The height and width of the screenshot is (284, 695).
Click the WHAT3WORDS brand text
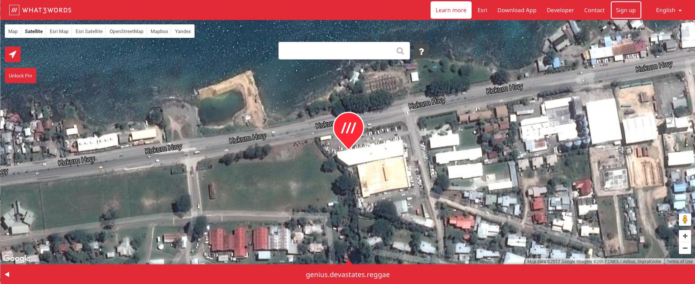coord(47,10)
